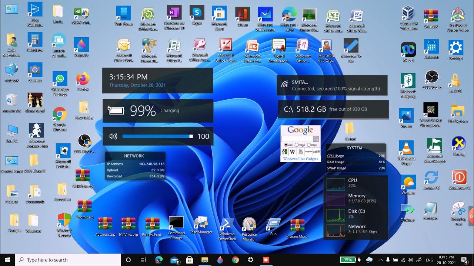
Task: Open TCPView.zip archive on desktop
Action: tap(128, 227)
